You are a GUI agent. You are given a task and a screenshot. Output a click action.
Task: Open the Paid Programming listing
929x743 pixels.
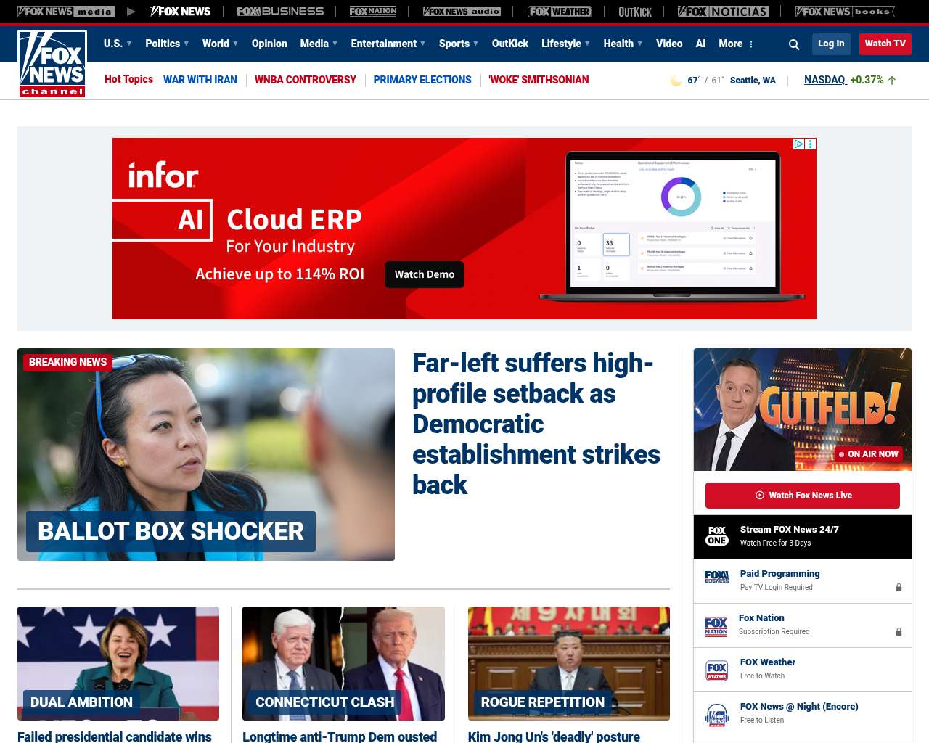click(803, 581)
